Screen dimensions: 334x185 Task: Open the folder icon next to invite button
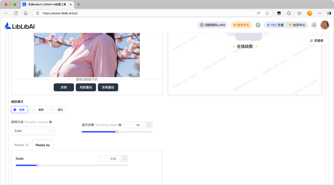click(258, 25)
